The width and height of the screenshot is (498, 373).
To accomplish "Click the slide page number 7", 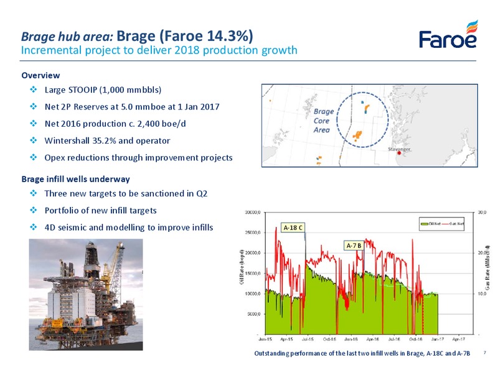I will (x=485, y=352).
